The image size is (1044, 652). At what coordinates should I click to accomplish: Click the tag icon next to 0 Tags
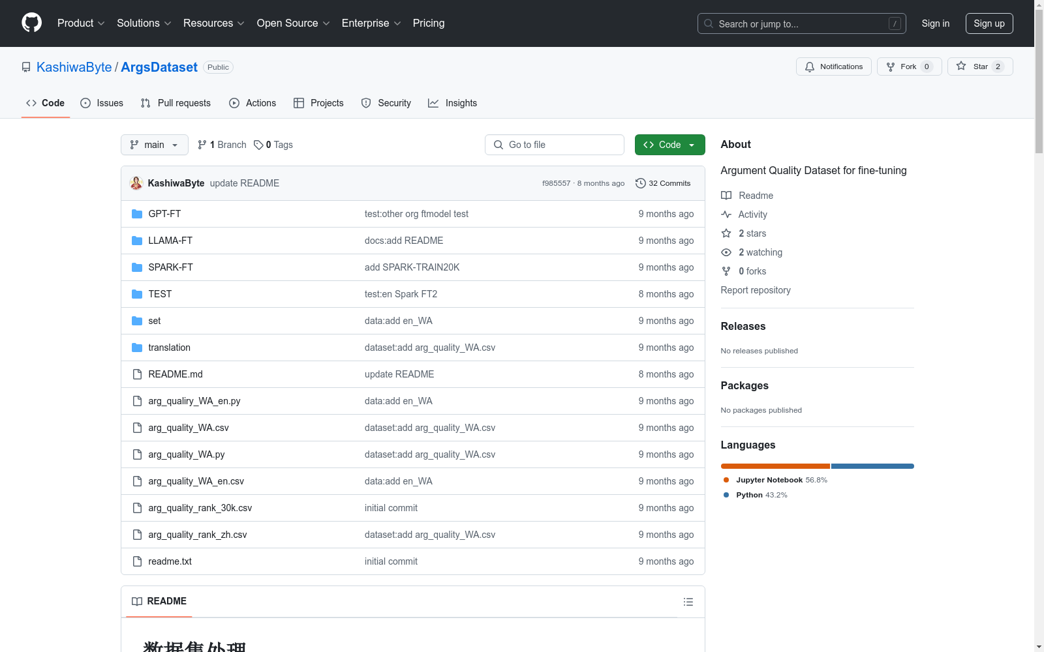click(258, 145)
